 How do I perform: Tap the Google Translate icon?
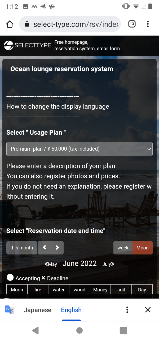click(10, 310)
